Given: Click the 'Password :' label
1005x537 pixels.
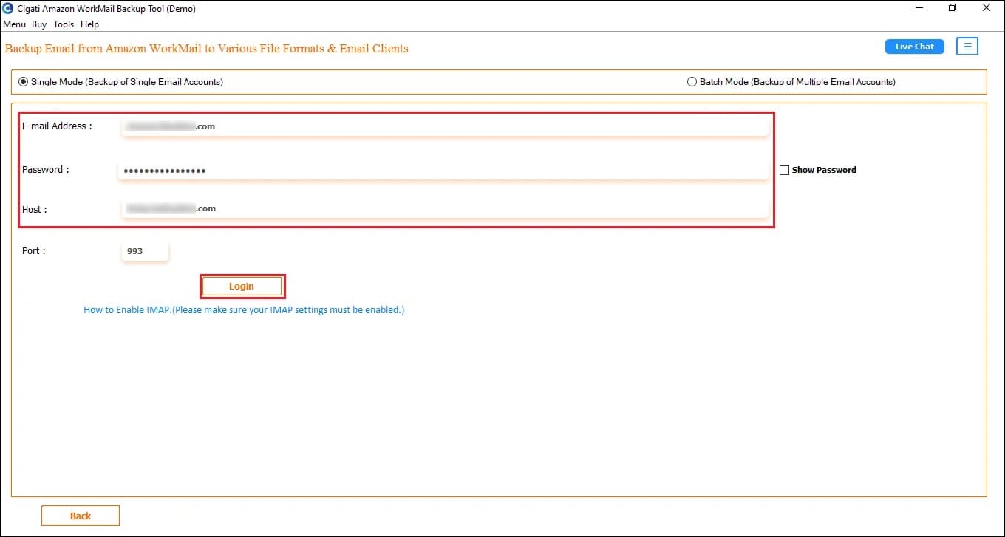Looking at the screenshot, I should pos(46,170).
